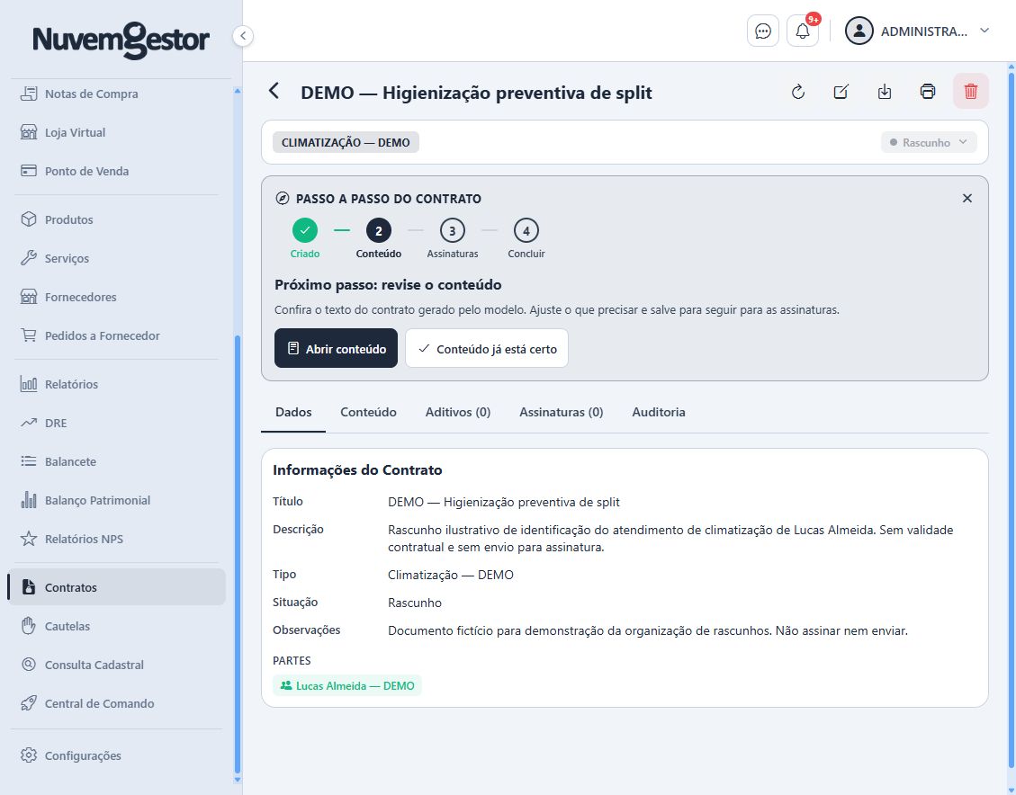Open Serviços in the sidebar
The image size is (1016, 795).
(119, 258)
